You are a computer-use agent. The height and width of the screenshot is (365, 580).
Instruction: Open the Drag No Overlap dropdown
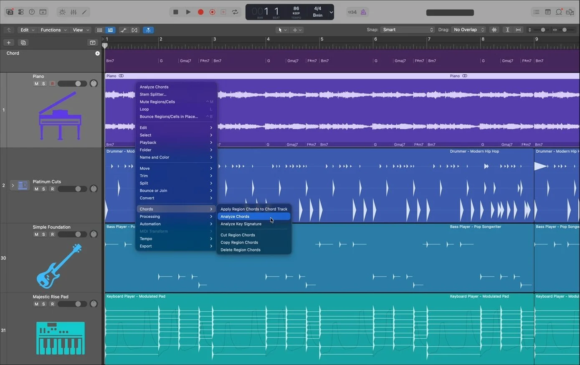click(469, 30)
